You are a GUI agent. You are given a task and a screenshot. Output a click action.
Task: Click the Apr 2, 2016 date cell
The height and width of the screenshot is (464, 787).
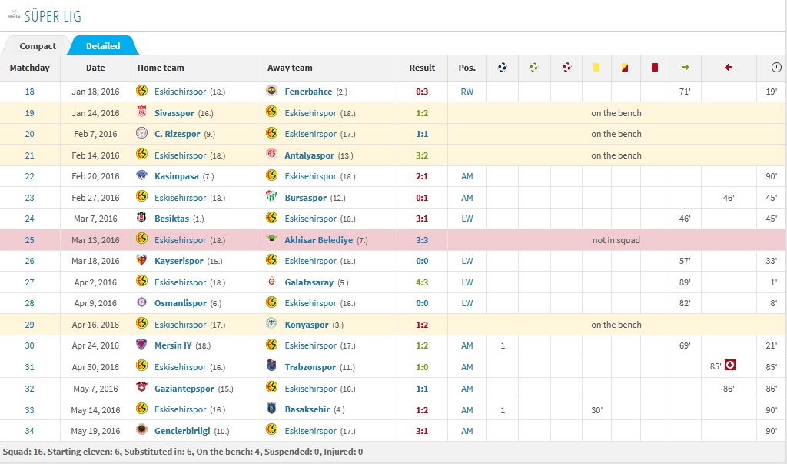95,282
